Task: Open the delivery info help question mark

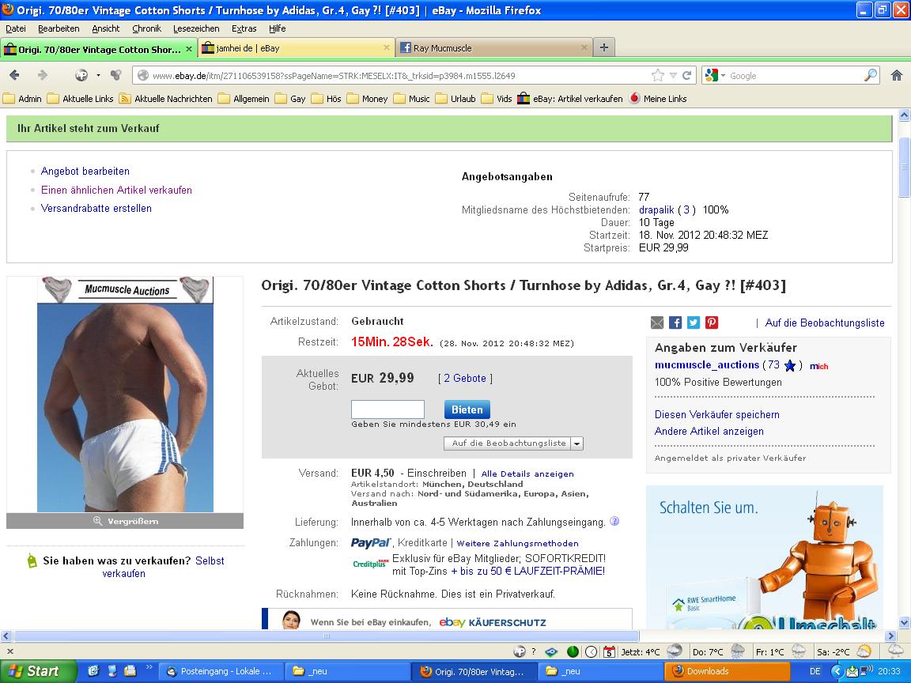Action: [x=614, y=522]
